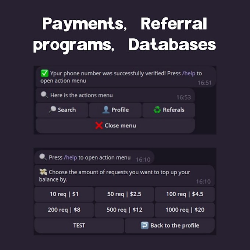
Task: Click the /help link in verification message
Action: 189,73
